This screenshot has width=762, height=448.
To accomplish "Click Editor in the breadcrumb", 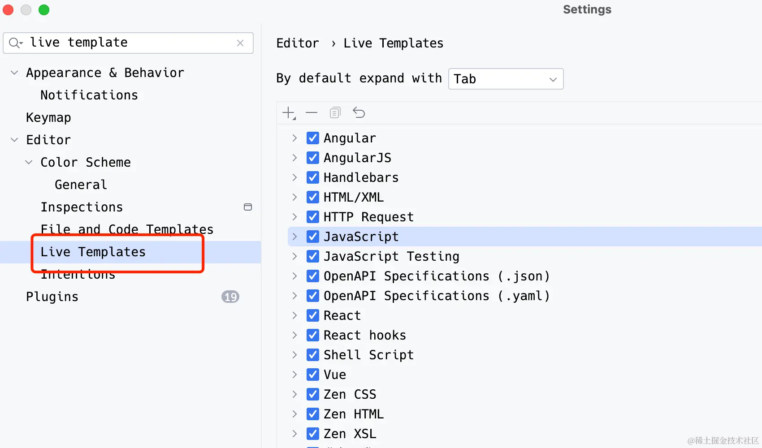I will 298,43.
